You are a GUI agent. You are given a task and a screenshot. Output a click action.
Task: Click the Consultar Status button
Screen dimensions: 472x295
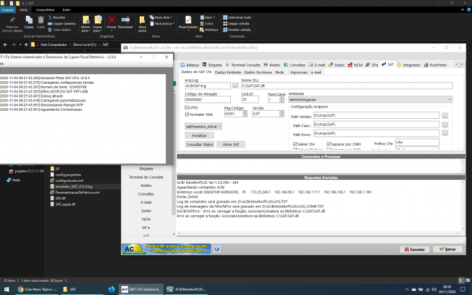coord(199,145)
